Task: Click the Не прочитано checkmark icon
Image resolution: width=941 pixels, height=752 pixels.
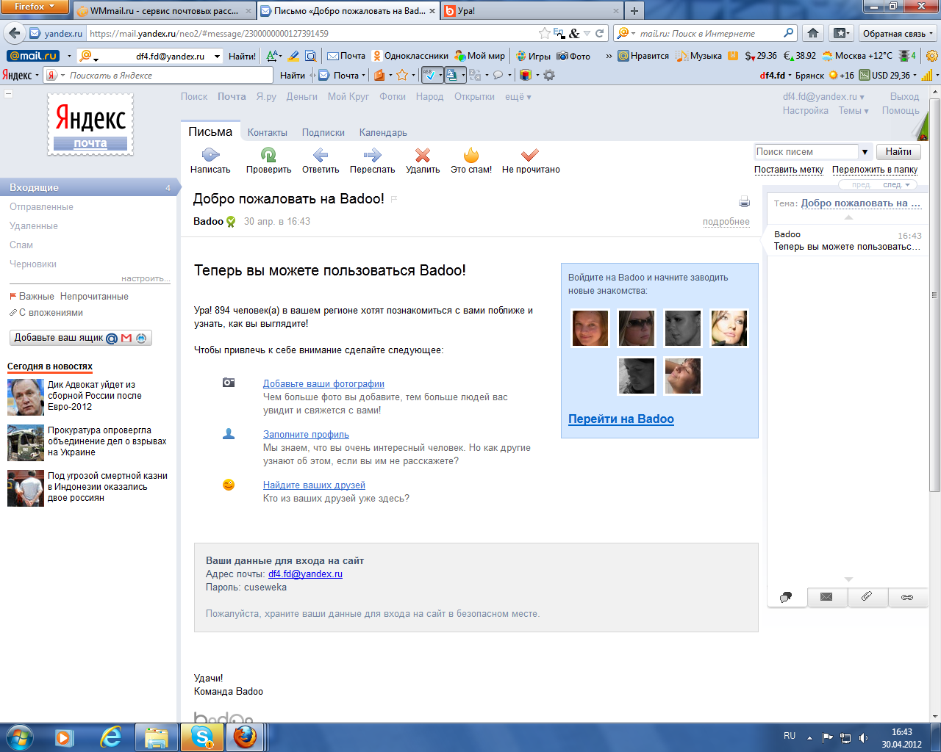Action: coord(530,154)
